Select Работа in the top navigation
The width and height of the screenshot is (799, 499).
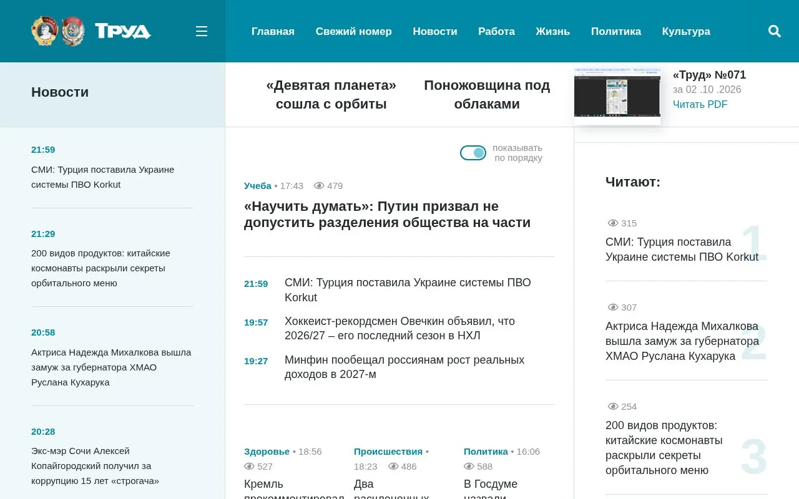pos(496,31)
